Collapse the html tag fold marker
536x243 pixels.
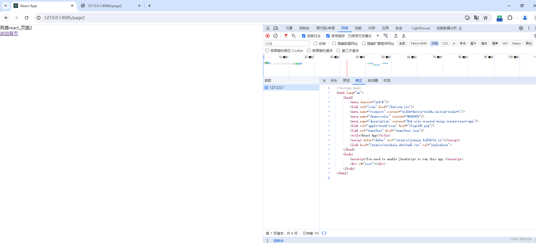coord(329,93)
